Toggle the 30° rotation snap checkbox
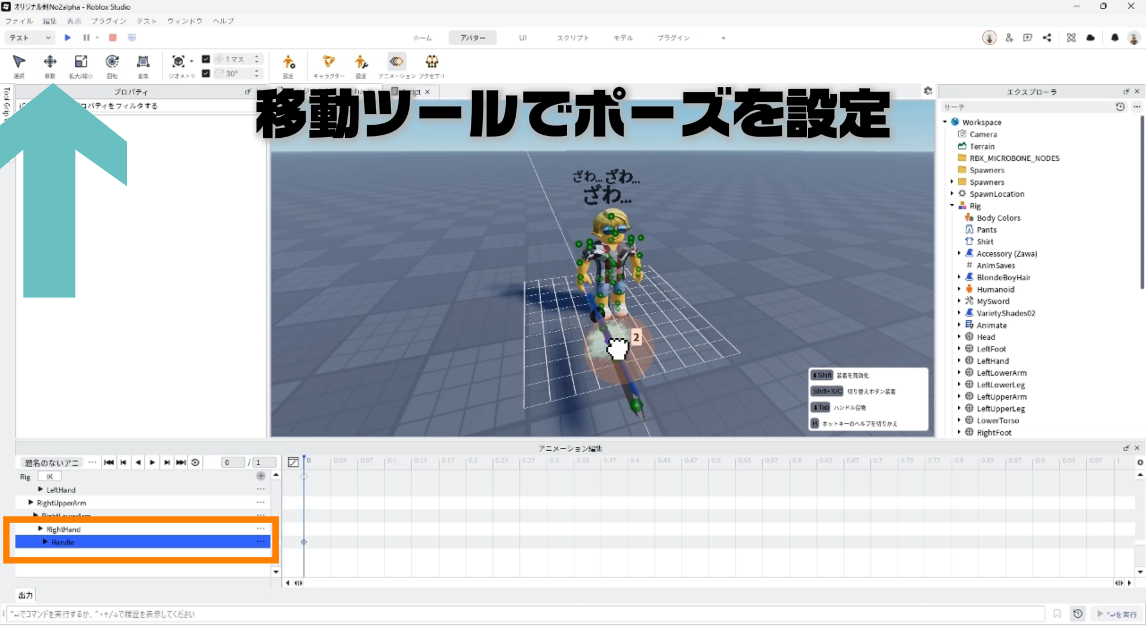The height and width of the screenshot is (644, 1146). point(206,73)
